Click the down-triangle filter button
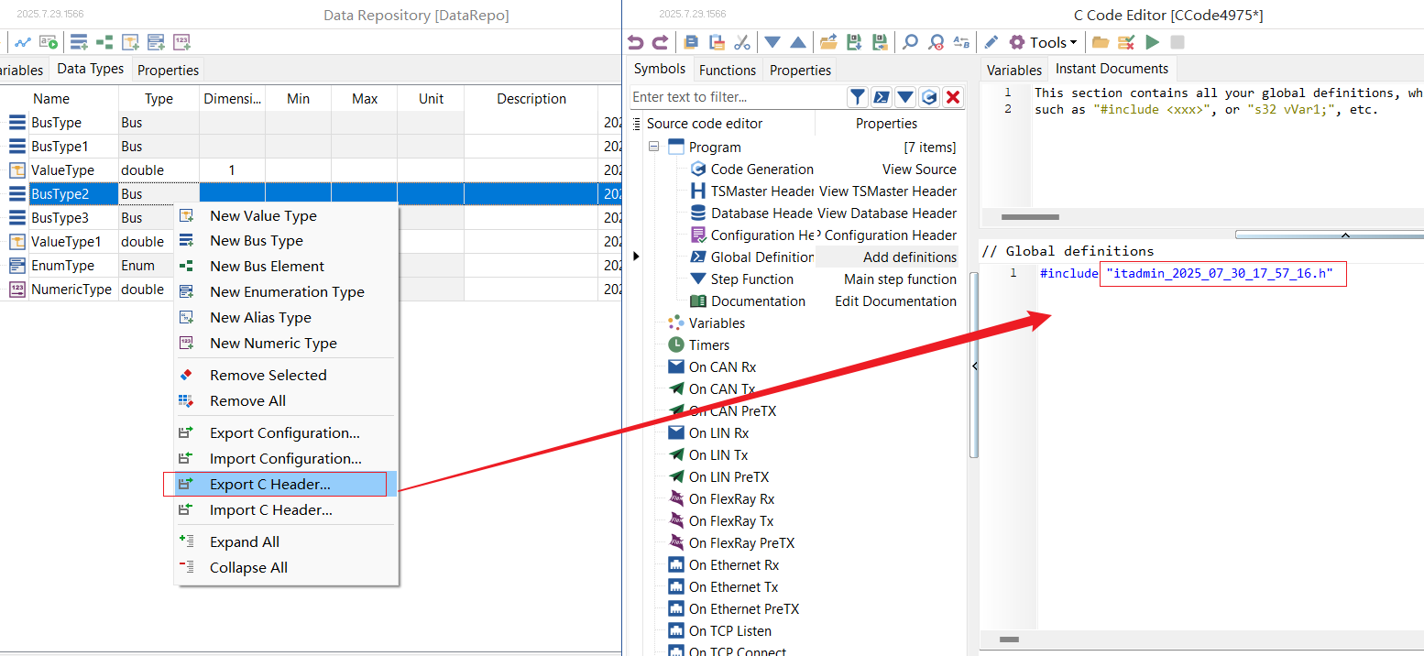This screenshot has height=656, width=1424. coord(905,97)
